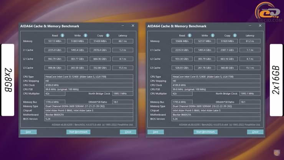284x160 pixels.
Task: Click the Read info icon in left window
Action: pos(62,35)
